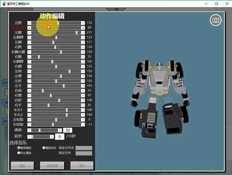Click the middle gray button at panel bottom
Screen dimensions: 232x175
52,166
